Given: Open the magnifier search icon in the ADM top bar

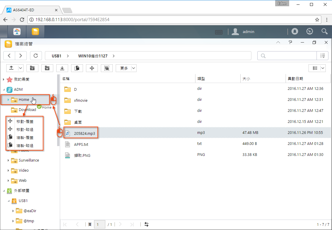Looking at the screenshot, I should [324, 31].
